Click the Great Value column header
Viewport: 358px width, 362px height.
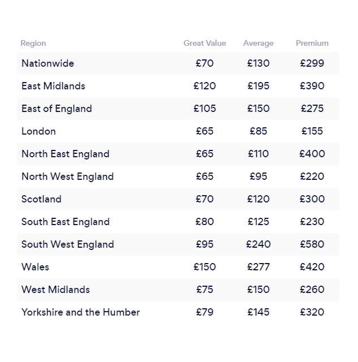click(x=205, y=43)
